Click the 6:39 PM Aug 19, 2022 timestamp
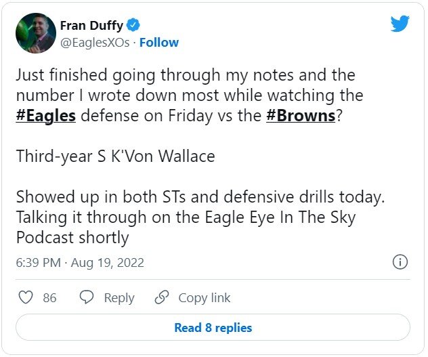 click(x=80, y=262)
